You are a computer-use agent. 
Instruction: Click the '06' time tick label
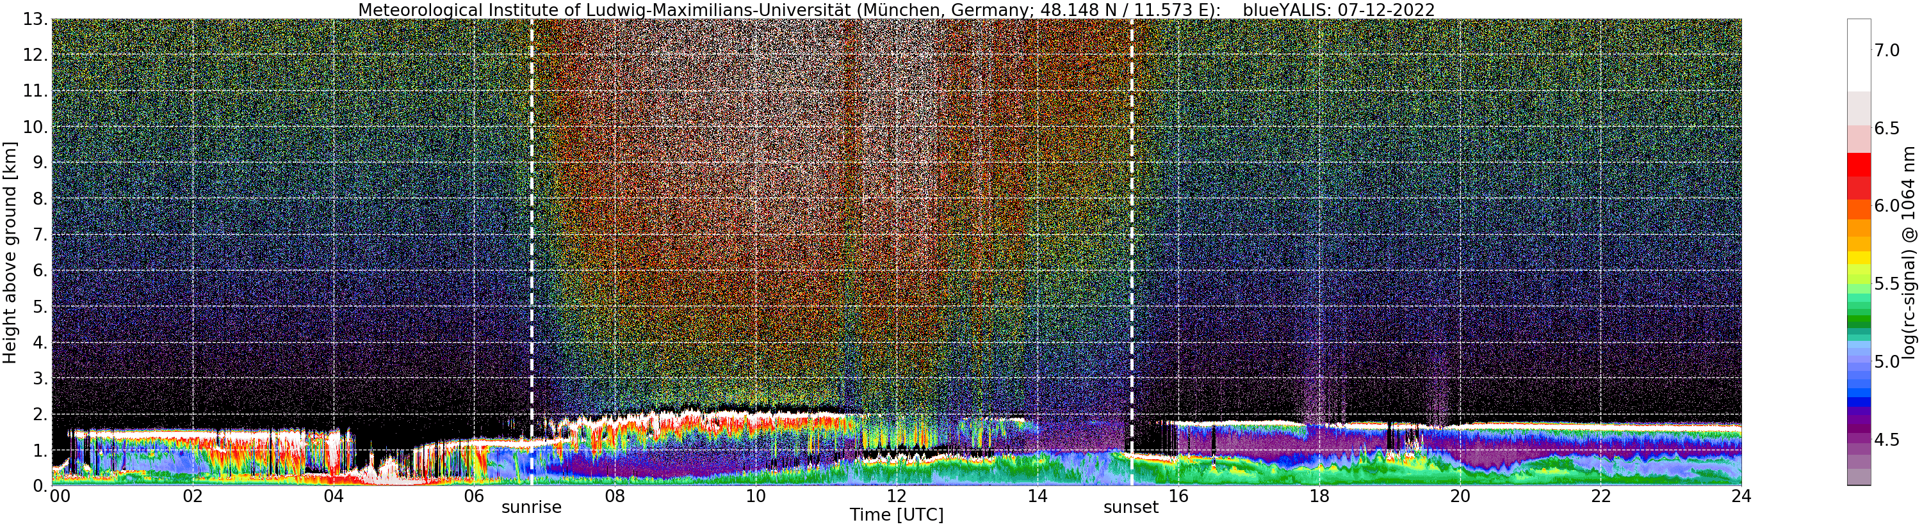(x=474, y=496)
